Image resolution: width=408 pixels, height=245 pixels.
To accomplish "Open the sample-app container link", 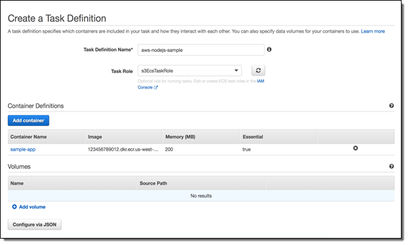I will click(x=23, y=149).
